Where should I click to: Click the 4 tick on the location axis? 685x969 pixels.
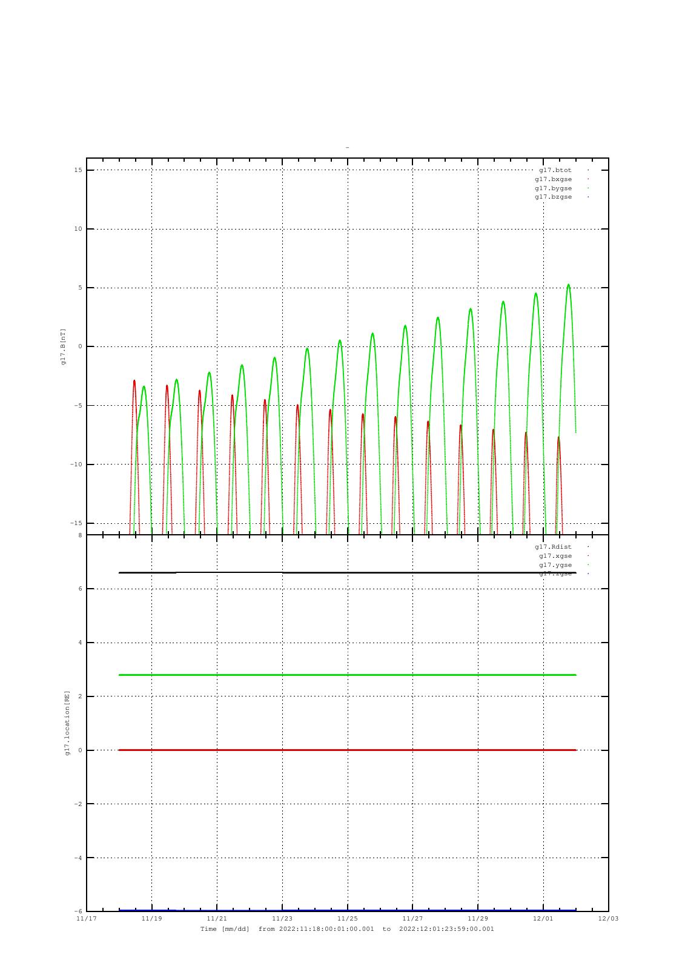pyautogui.click(x=80, y=643)
